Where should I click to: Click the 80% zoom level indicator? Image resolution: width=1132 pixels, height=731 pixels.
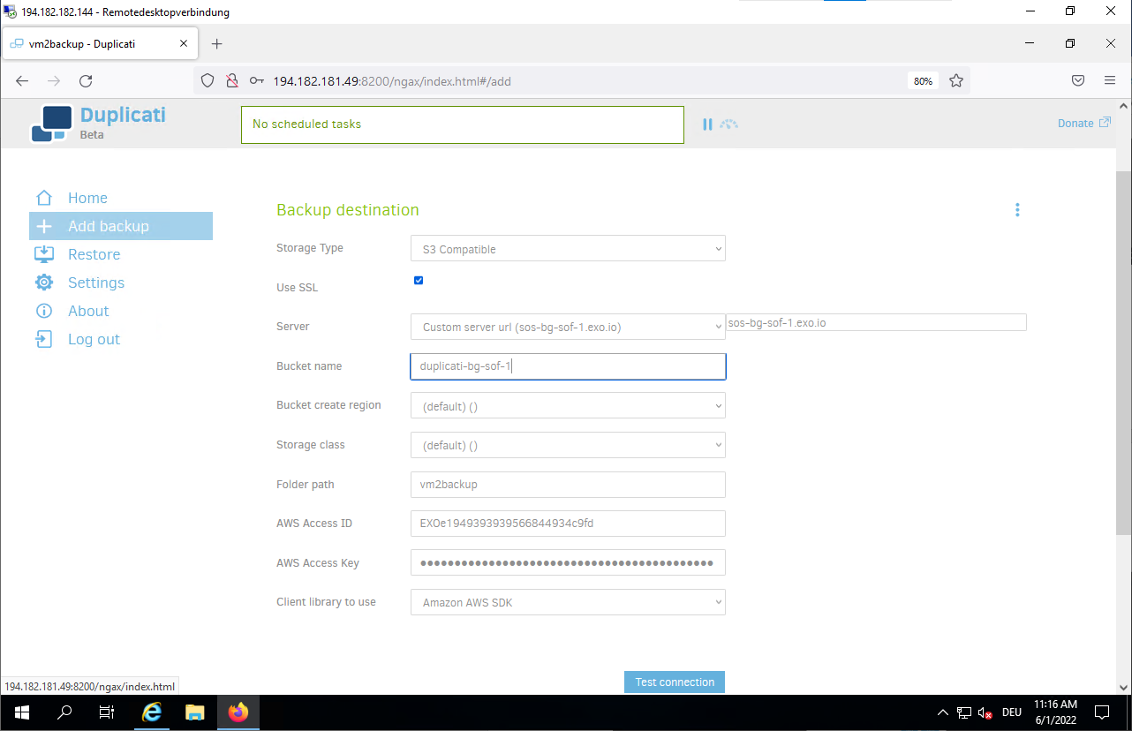[x=923, y=81]
